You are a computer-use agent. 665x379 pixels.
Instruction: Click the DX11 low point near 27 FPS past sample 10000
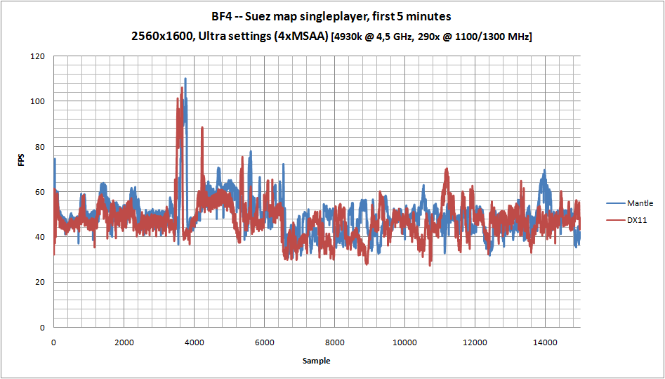coord(430,264)
